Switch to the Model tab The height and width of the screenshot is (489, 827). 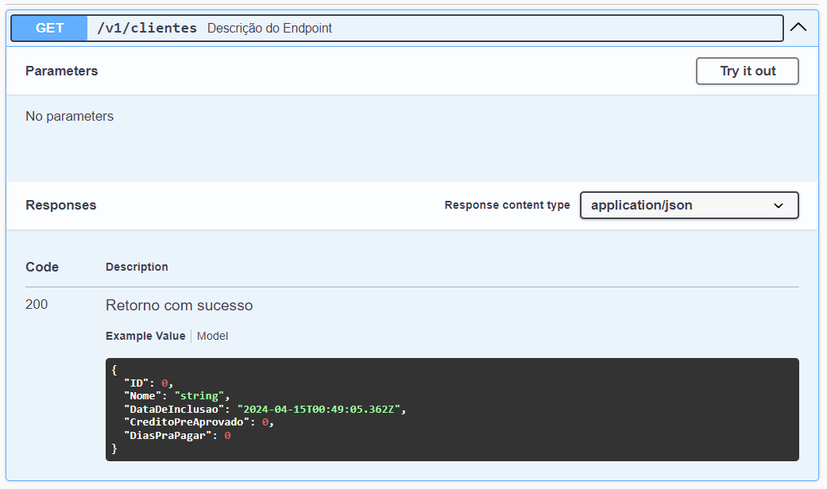(x=212, y=336)
